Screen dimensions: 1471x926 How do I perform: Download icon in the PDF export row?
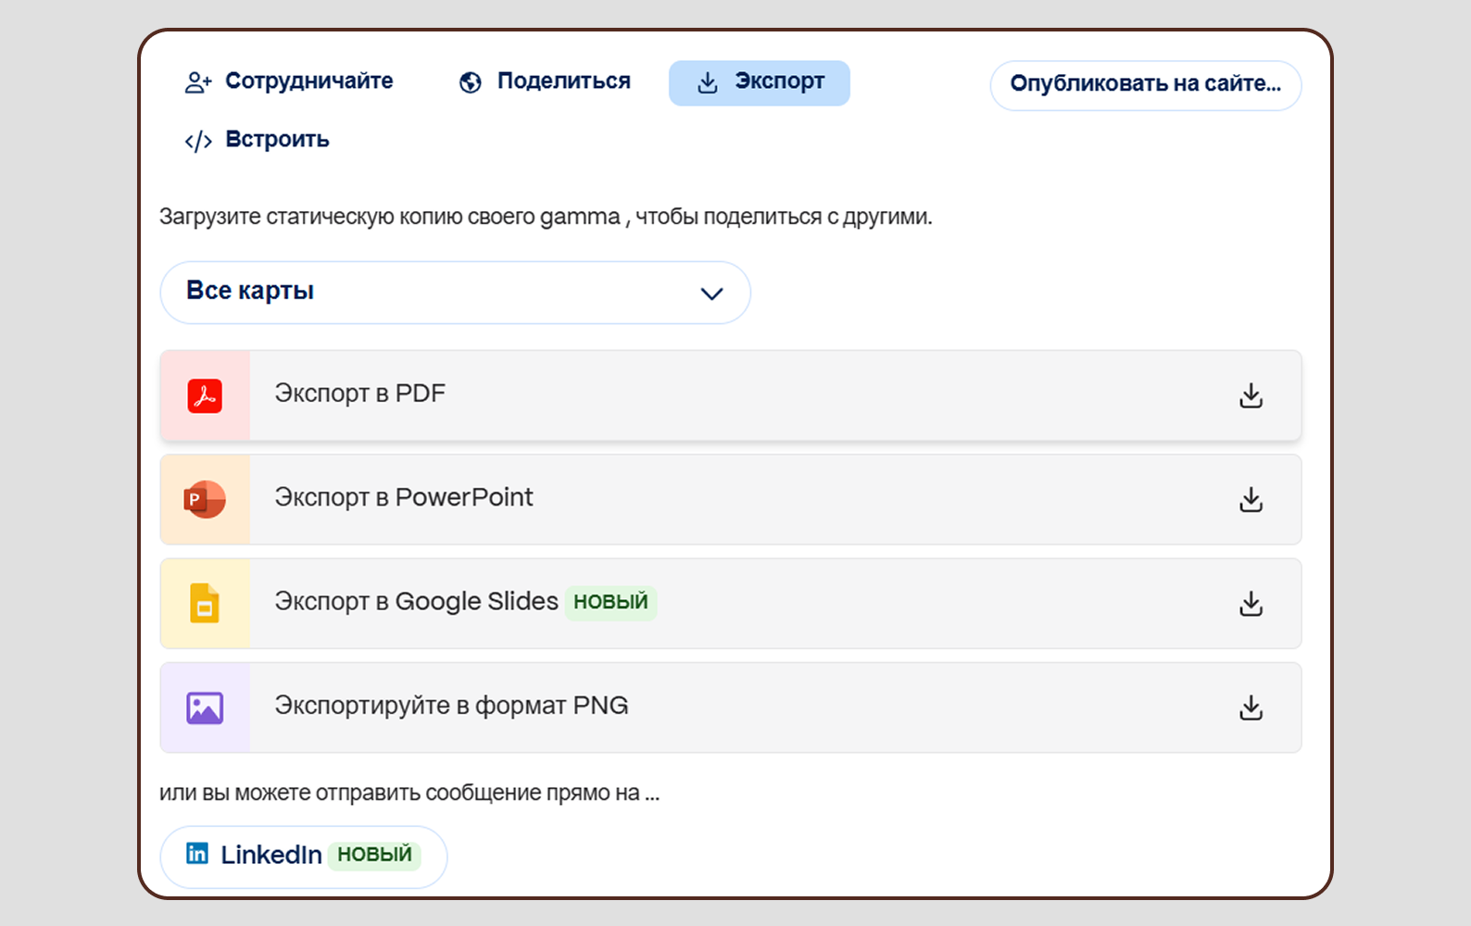[x=1251, y=395]
